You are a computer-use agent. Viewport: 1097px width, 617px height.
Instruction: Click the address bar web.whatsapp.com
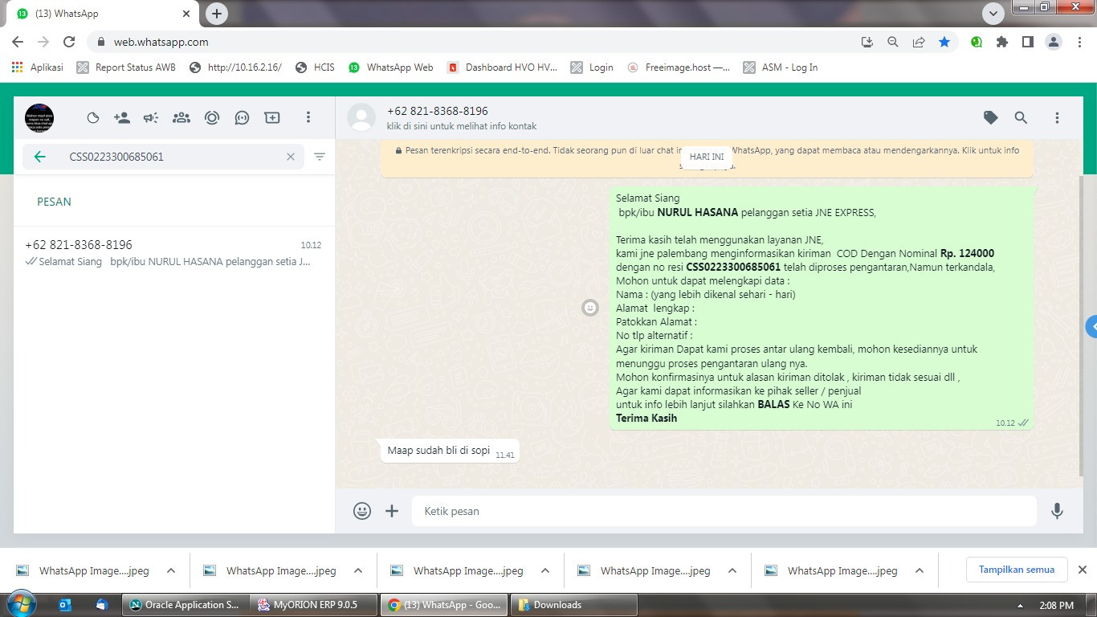coord(161,42)
